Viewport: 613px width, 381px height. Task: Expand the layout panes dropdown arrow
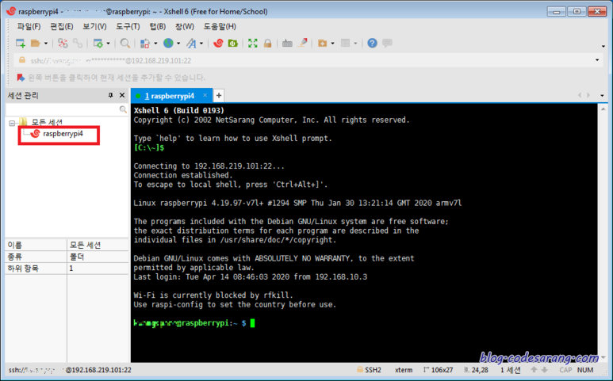355,44
